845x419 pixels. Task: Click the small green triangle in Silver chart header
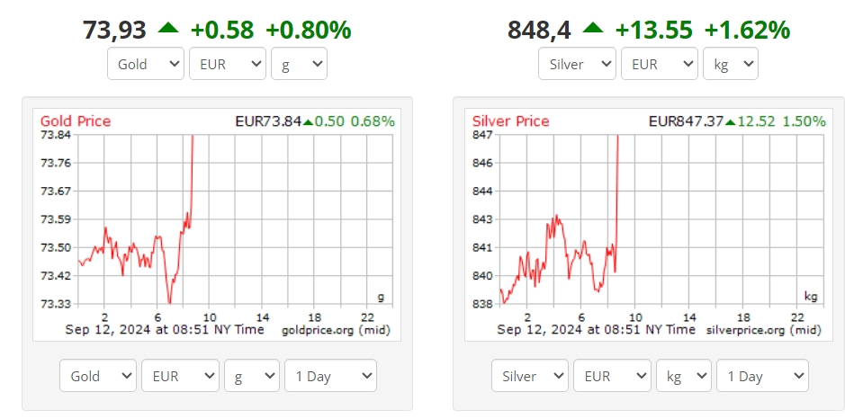[730, 123]
